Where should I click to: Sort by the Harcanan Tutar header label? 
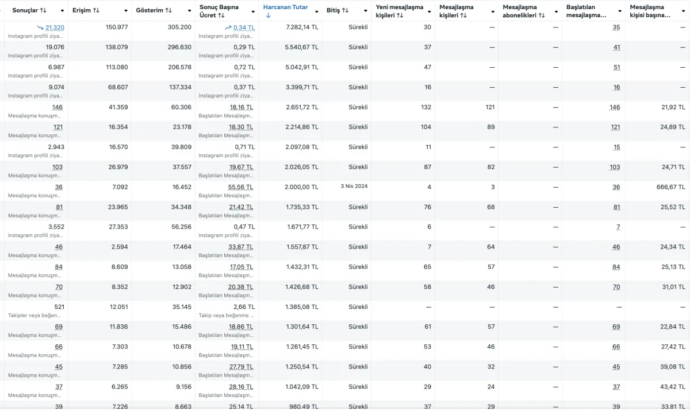pos(285,7)
